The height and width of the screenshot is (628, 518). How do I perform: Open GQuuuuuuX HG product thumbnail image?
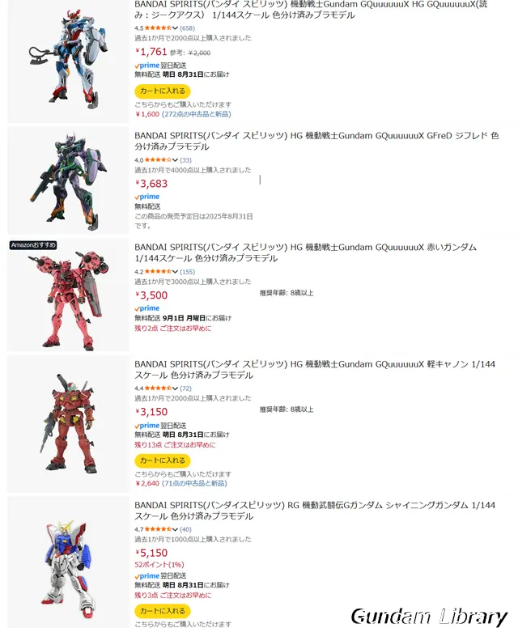69,60
